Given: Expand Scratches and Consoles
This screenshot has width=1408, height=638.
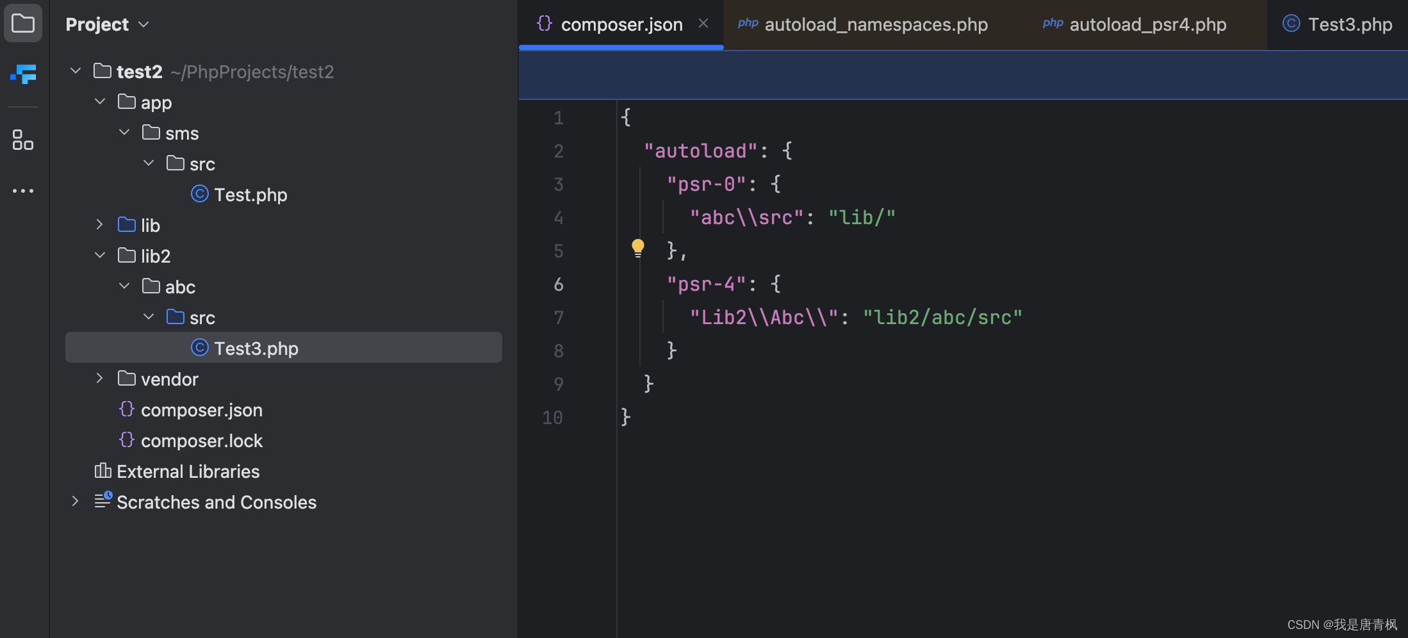Looking at the screenshot, I should click(x=76, y=501).
